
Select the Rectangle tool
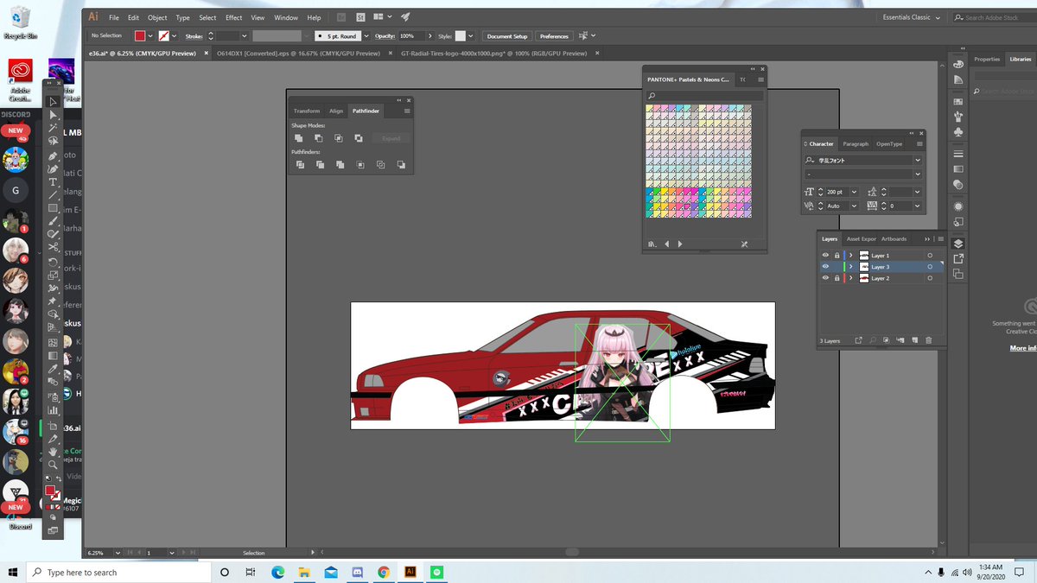pyautogui.click(x=54, y=208)
